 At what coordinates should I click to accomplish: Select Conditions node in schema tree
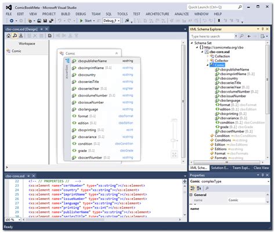point(223,140)
